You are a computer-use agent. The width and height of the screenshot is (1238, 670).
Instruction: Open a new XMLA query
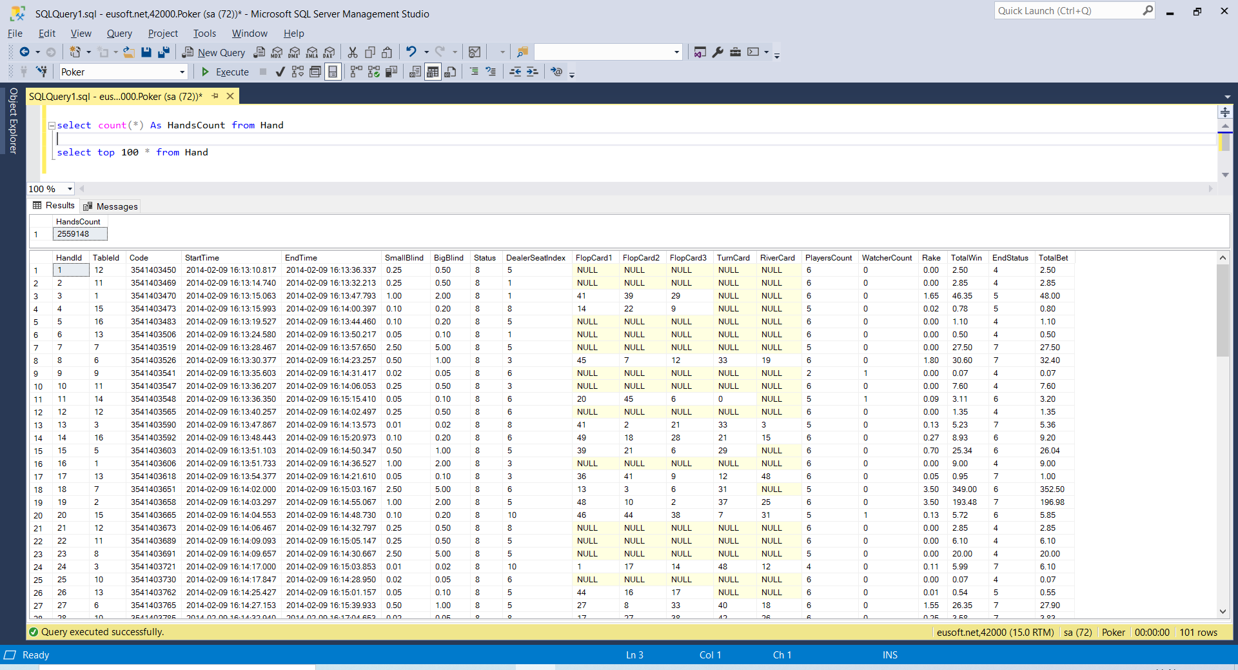point(311,52)
